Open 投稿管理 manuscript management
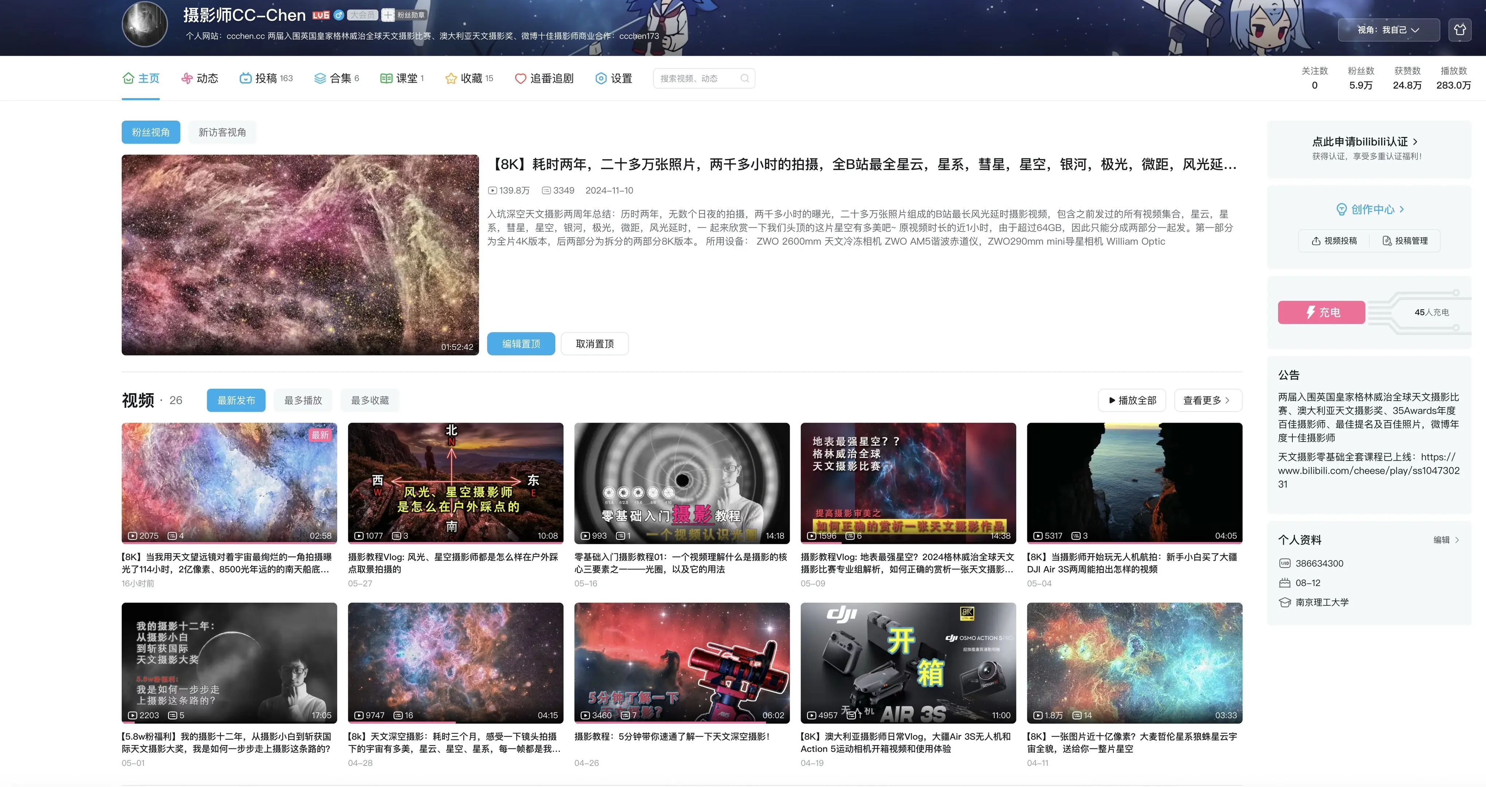 coord(1405,241)
